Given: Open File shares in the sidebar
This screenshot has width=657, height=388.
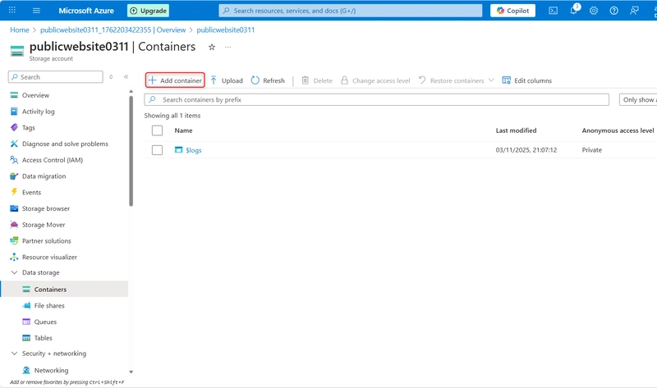Looking at the screenshot, I should (49, 305).
